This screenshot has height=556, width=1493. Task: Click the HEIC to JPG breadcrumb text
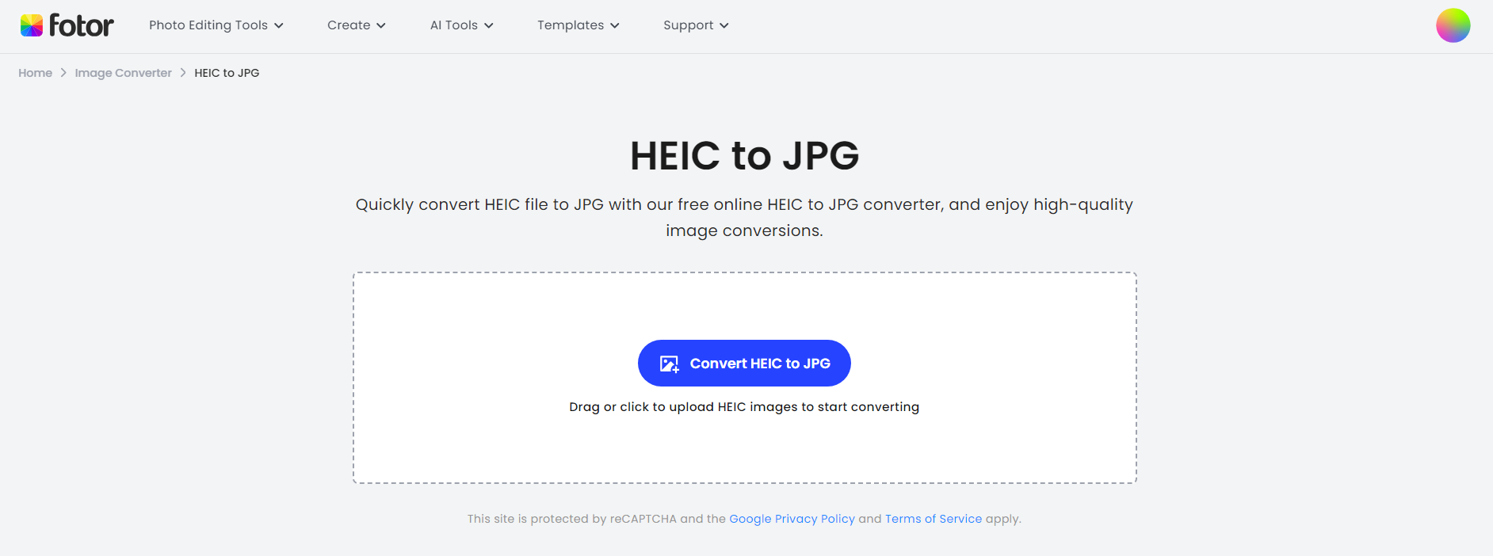[227, 73]
